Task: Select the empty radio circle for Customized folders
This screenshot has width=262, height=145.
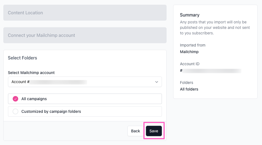Action: [15, 111]
